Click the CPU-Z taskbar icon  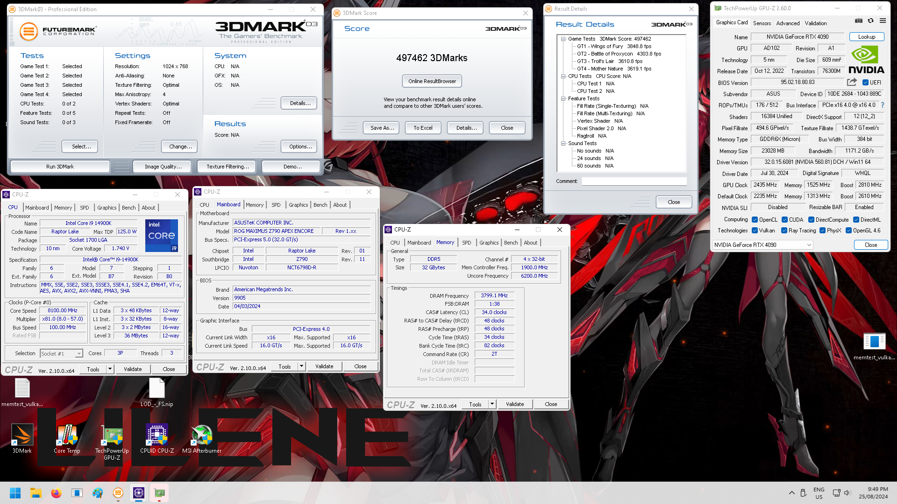(139, 493)
